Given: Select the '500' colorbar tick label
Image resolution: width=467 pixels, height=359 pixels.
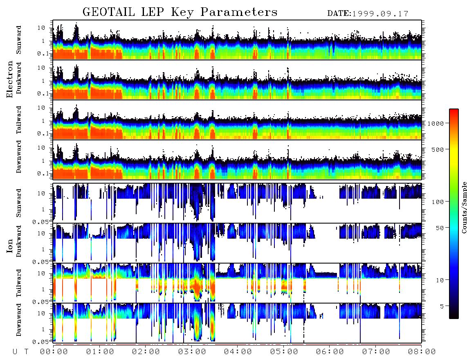Looking at the screenshot, I should pos(438,149).
